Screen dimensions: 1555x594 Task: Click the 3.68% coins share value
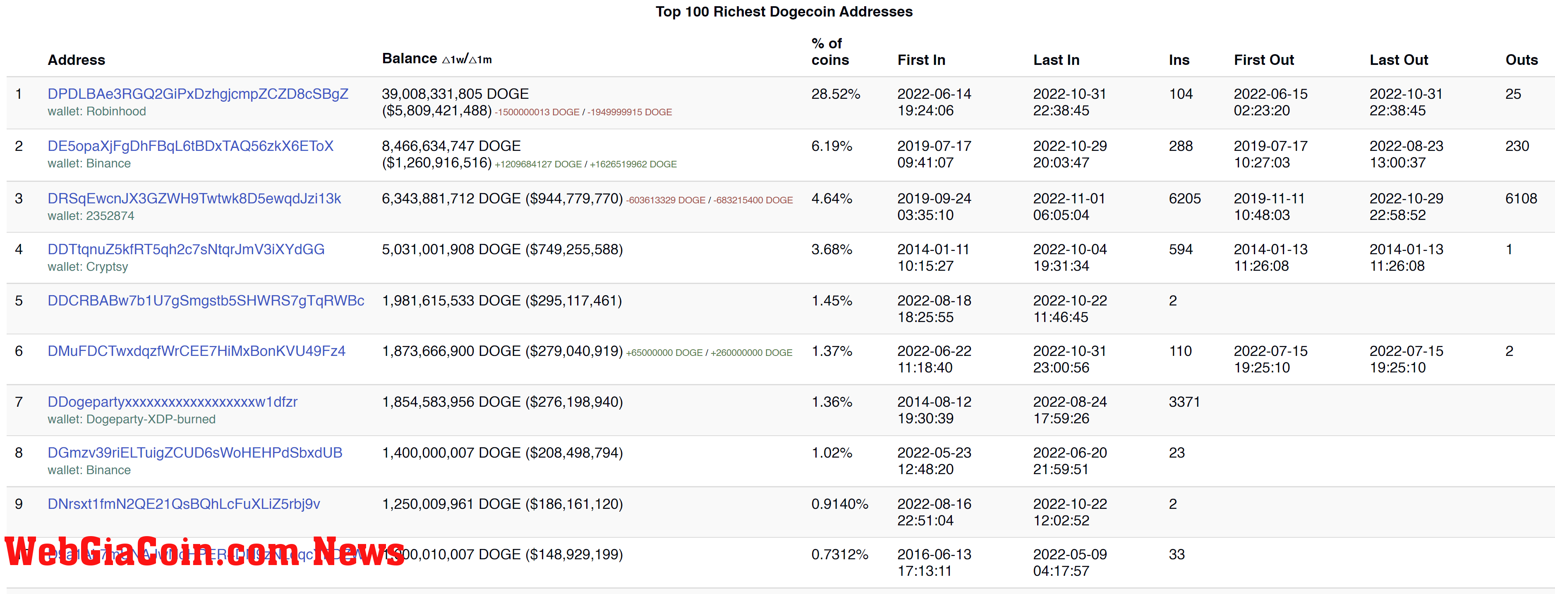pyautogui.click(x=832, y=249)
